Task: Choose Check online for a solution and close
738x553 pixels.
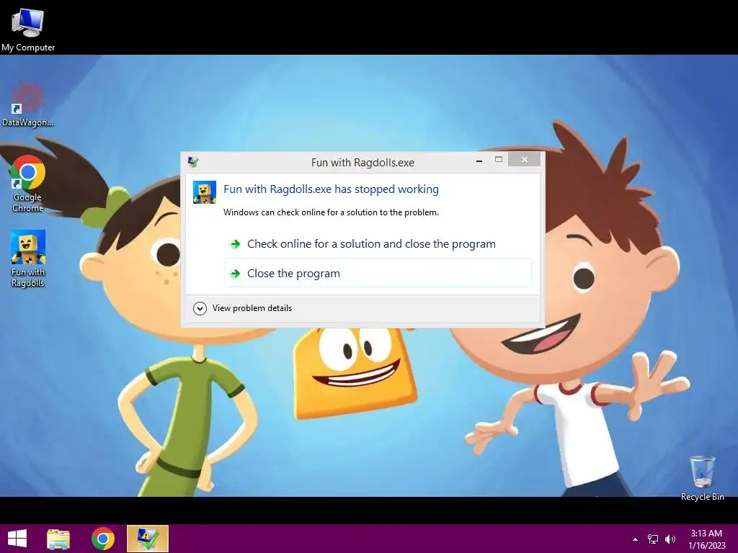Action: click(378, 243)
